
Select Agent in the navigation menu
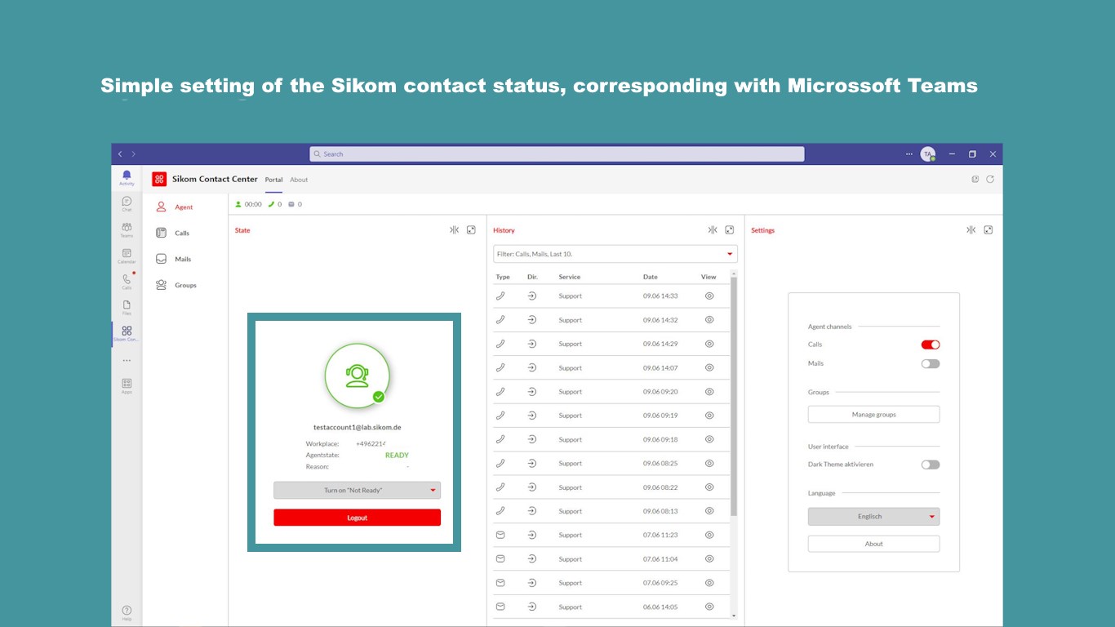click(176, 207)
